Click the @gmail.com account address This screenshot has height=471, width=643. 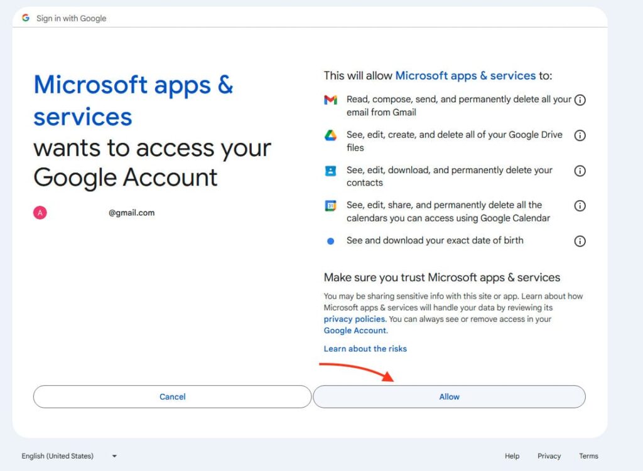(132, 213)
